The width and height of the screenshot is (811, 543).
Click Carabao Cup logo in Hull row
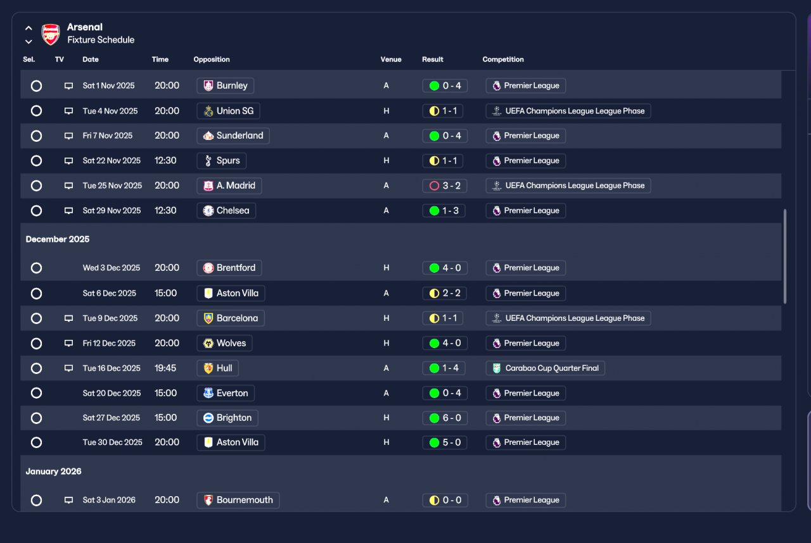(x=497, y=368)
